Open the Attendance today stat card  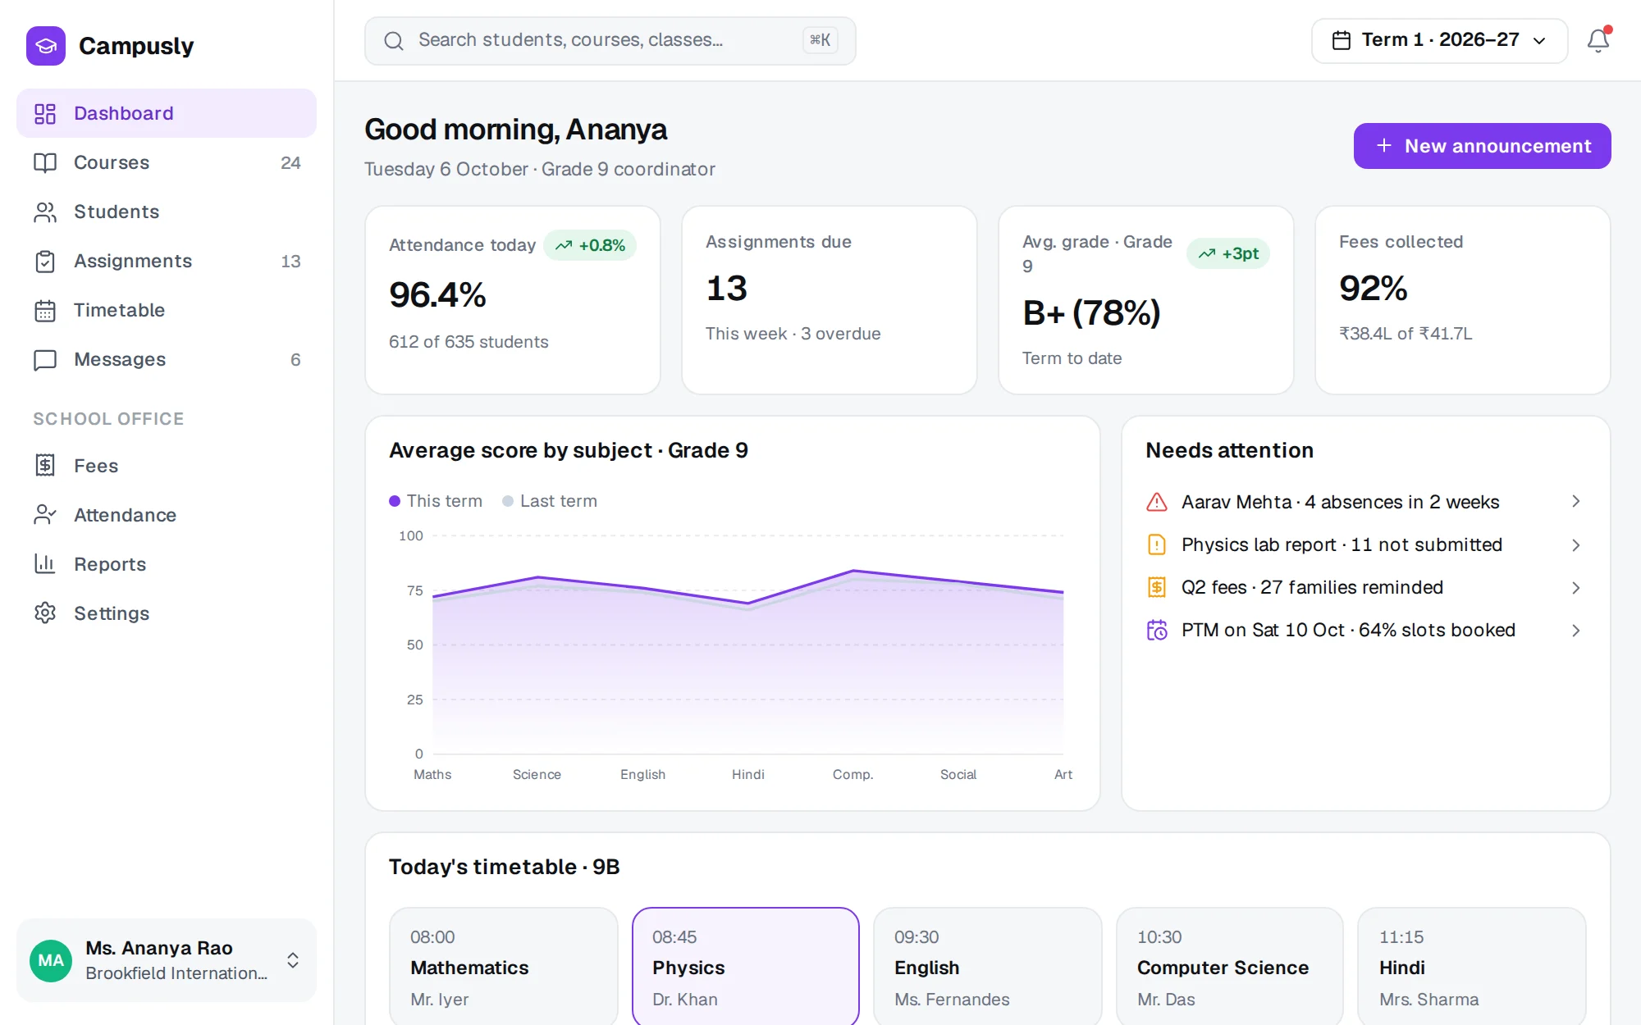tap(513, 300)
